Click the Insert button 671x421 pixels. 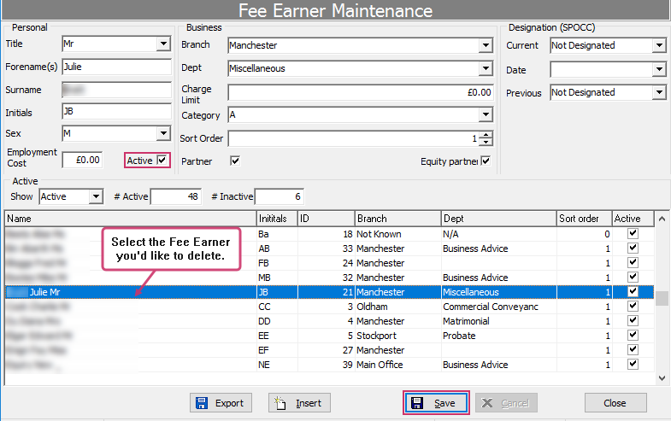click(299, 402)
